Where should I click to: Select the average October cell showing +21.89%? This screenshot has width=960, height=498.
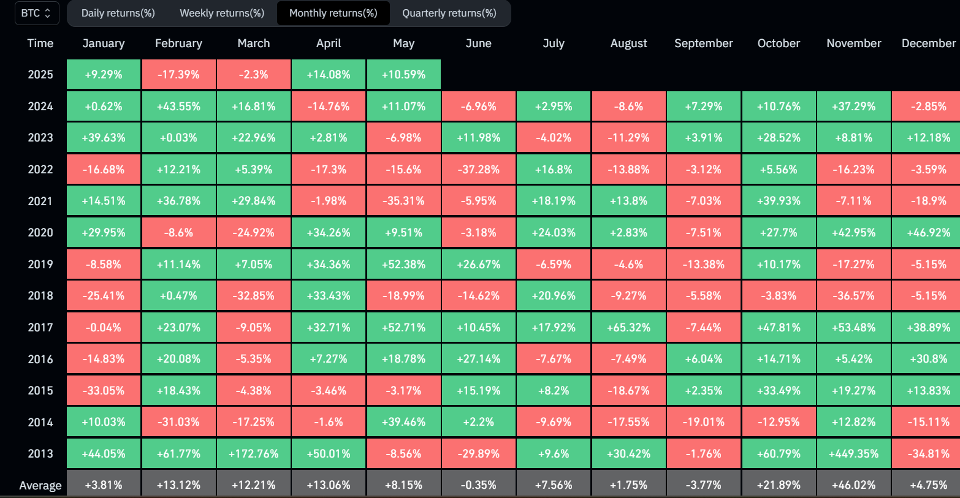click(779, 484)
